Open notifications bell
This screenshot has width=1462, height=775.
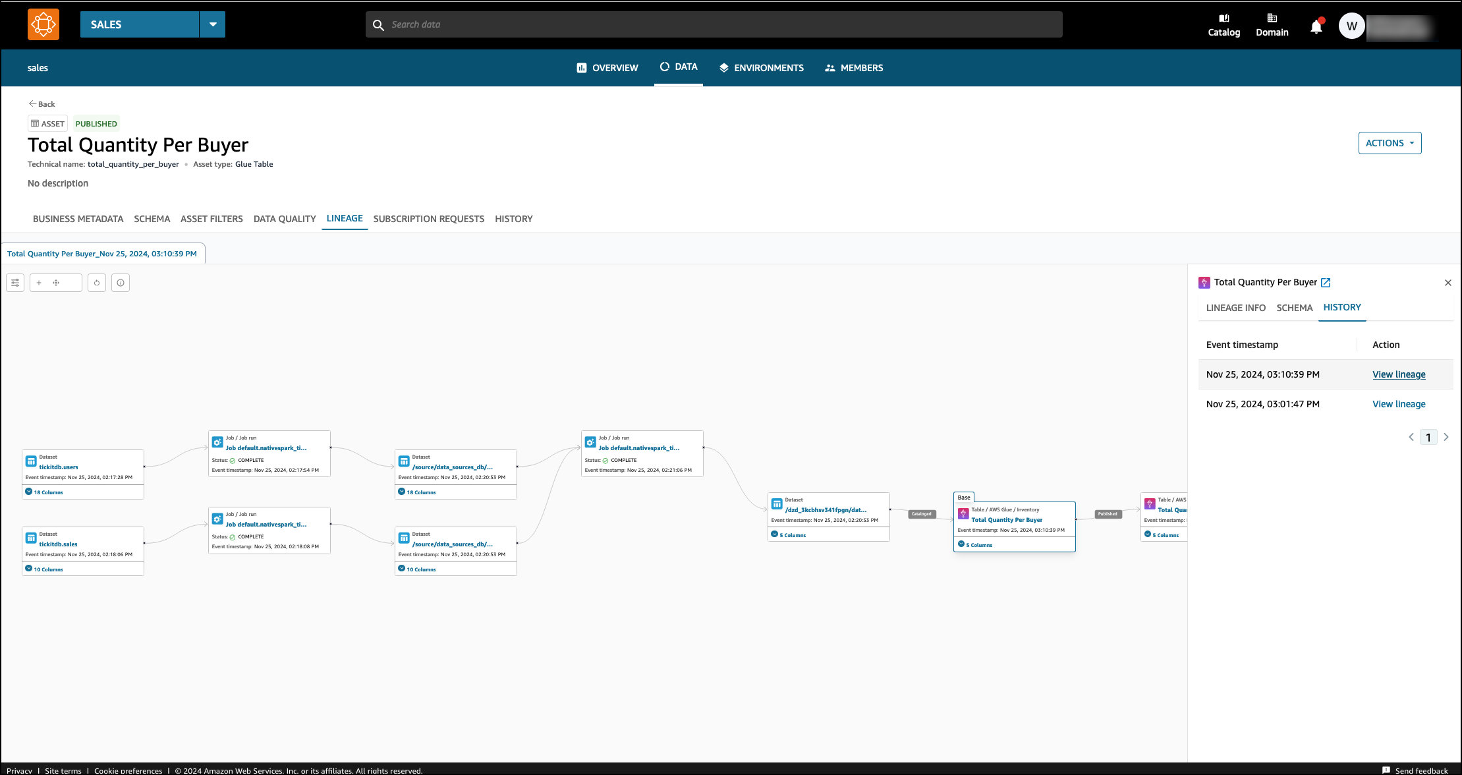(x=1316, y=26)
